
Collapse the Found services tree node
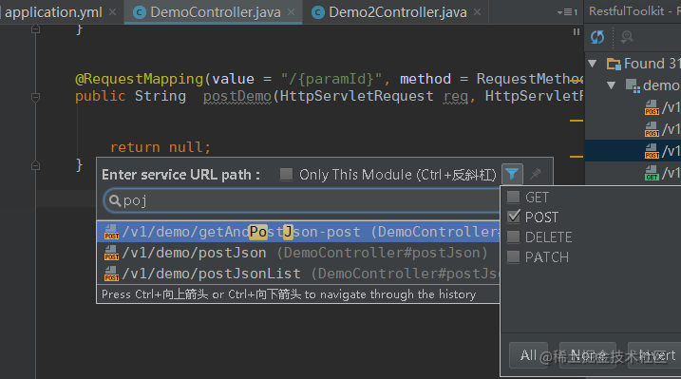(x=592, y=64)
